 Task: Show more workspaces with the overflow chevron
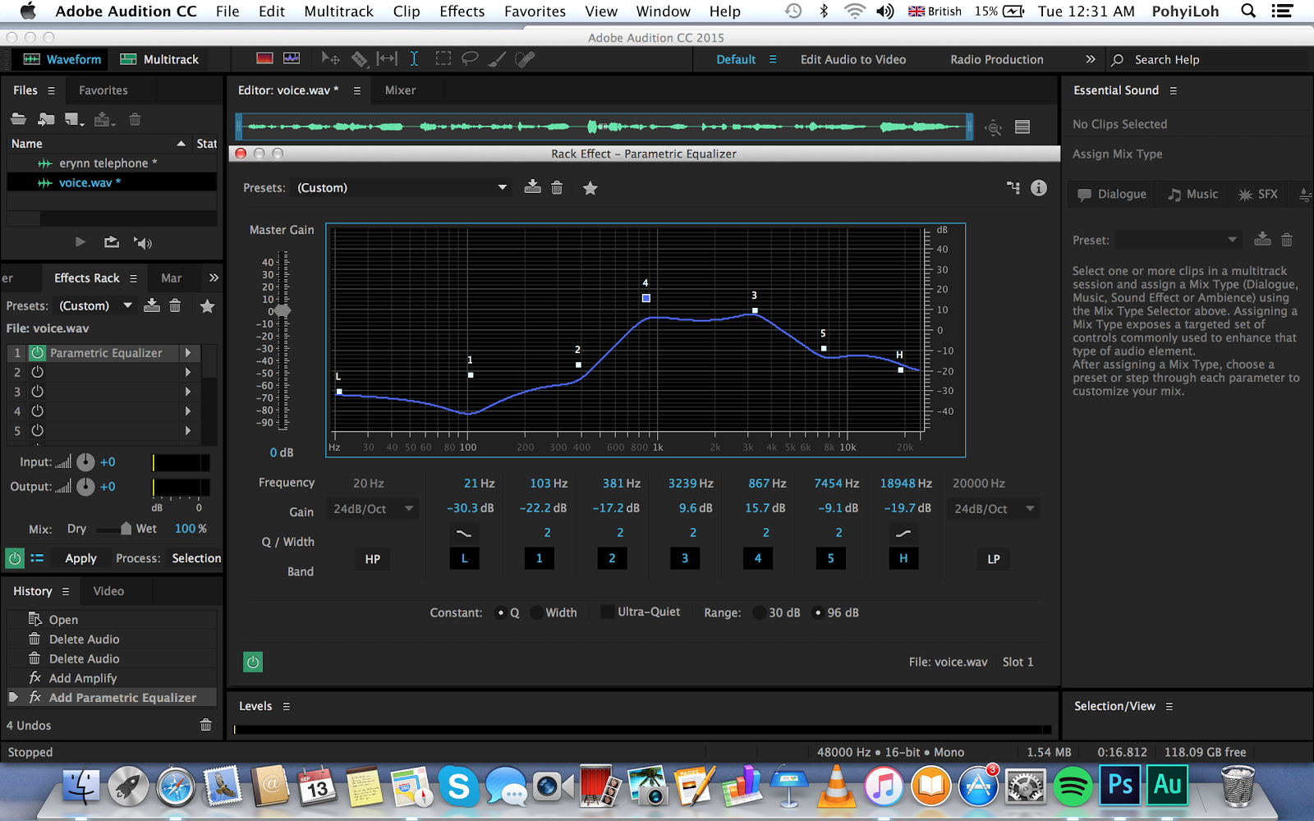pos(1090,59)
